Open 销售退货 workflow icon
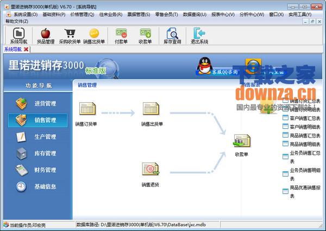 [x=151, y=169]
